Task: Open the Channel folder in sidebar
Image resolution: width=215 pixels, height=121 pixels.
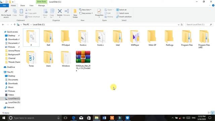Action: (10, 58)
